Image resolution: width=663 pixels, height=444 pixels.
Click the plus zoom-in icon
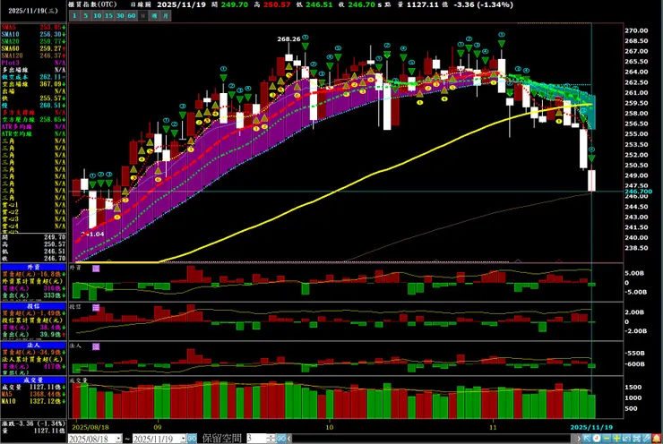(x=616, y=439)
